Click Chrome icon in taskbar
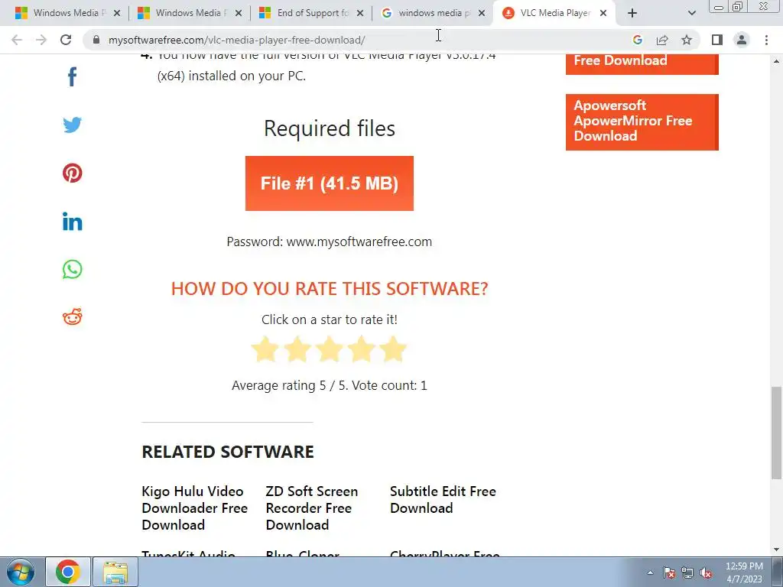The image size is (783, 587). tap(68, 572)
